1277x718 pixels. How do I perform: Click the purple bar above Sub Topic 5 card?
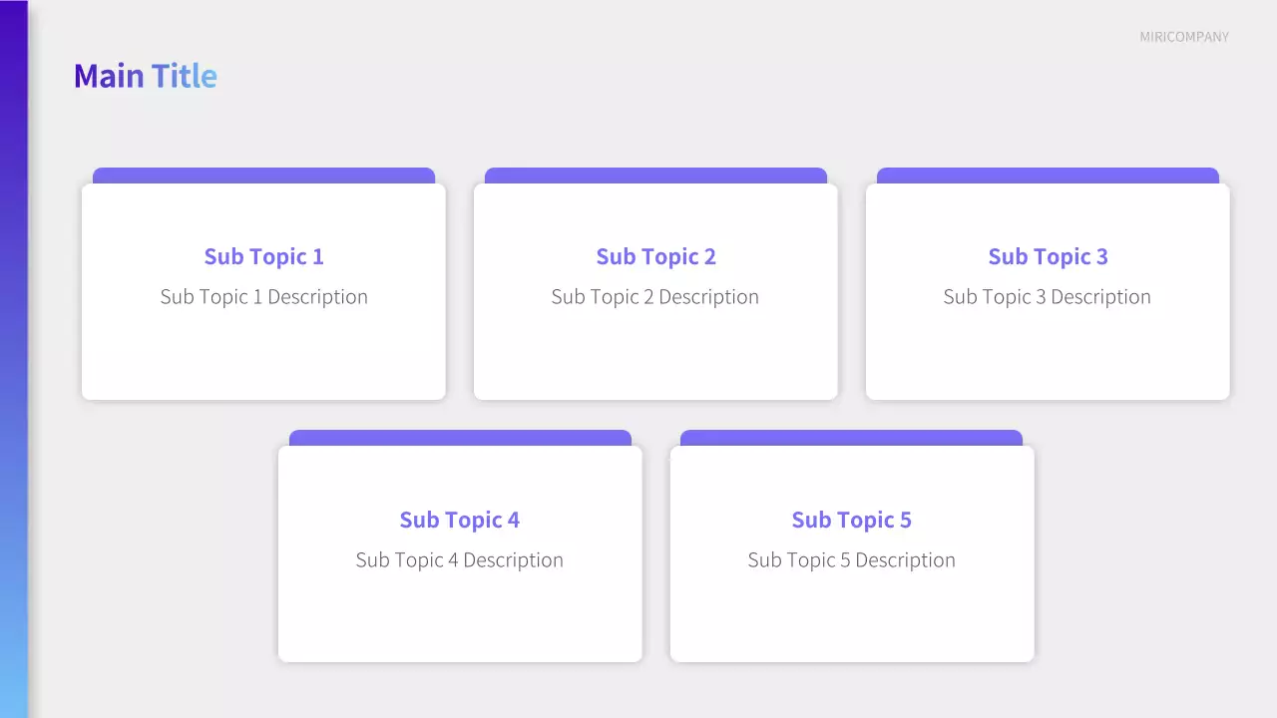tap(851, 438)
